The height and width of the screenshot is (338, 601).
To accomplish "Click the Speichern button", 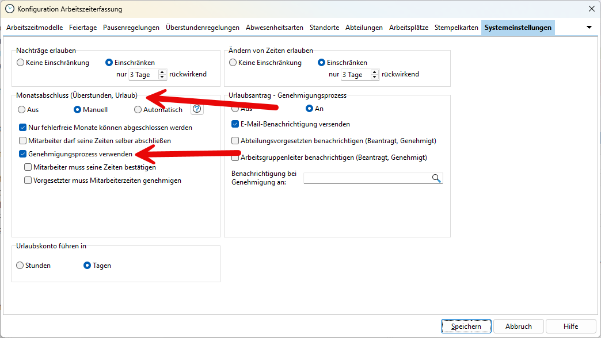I will click(466, 326).
